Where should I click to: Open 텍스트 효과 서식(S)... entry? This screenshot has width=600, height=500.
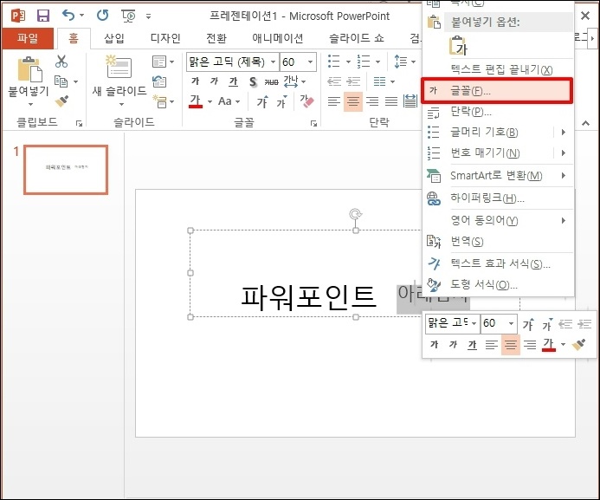click(x=497, y=263)
